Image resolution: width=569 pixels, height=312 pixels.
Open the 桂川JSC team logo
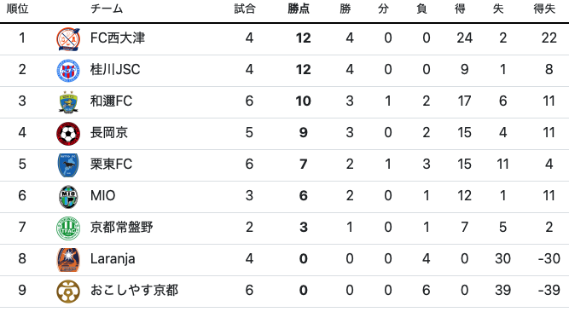[68, 71]
